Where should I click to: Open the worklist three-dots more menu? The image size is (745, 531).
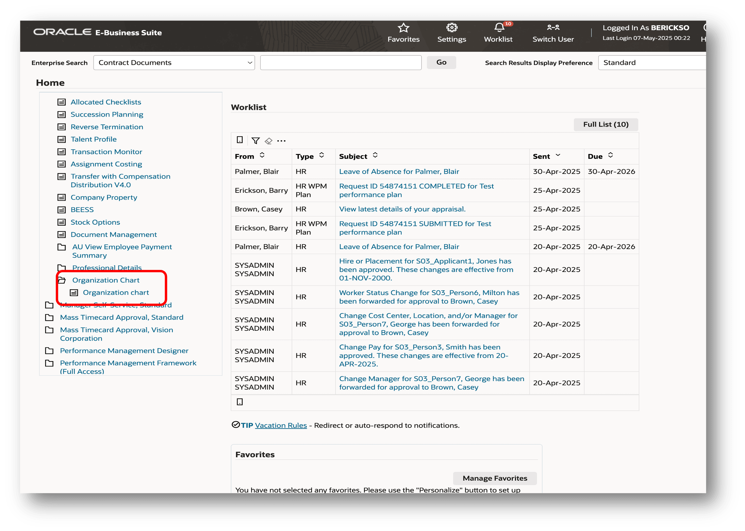[x=281, y=141]
